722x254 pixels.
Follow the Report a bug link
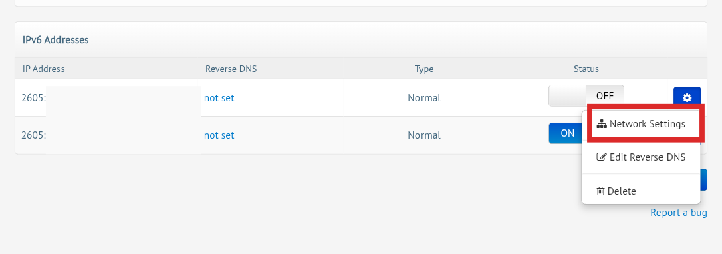pyautogui.click(x=679, y=213)
